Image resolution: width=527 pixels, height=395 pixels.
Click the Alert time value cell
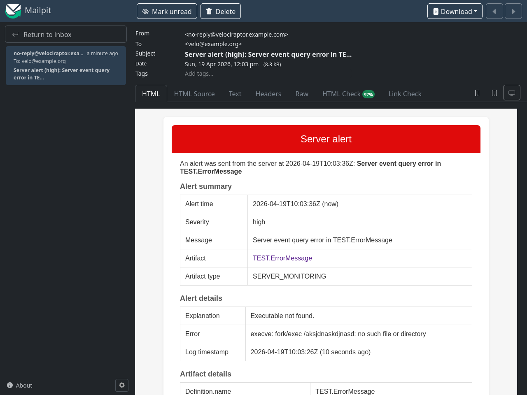click(360, 204)
